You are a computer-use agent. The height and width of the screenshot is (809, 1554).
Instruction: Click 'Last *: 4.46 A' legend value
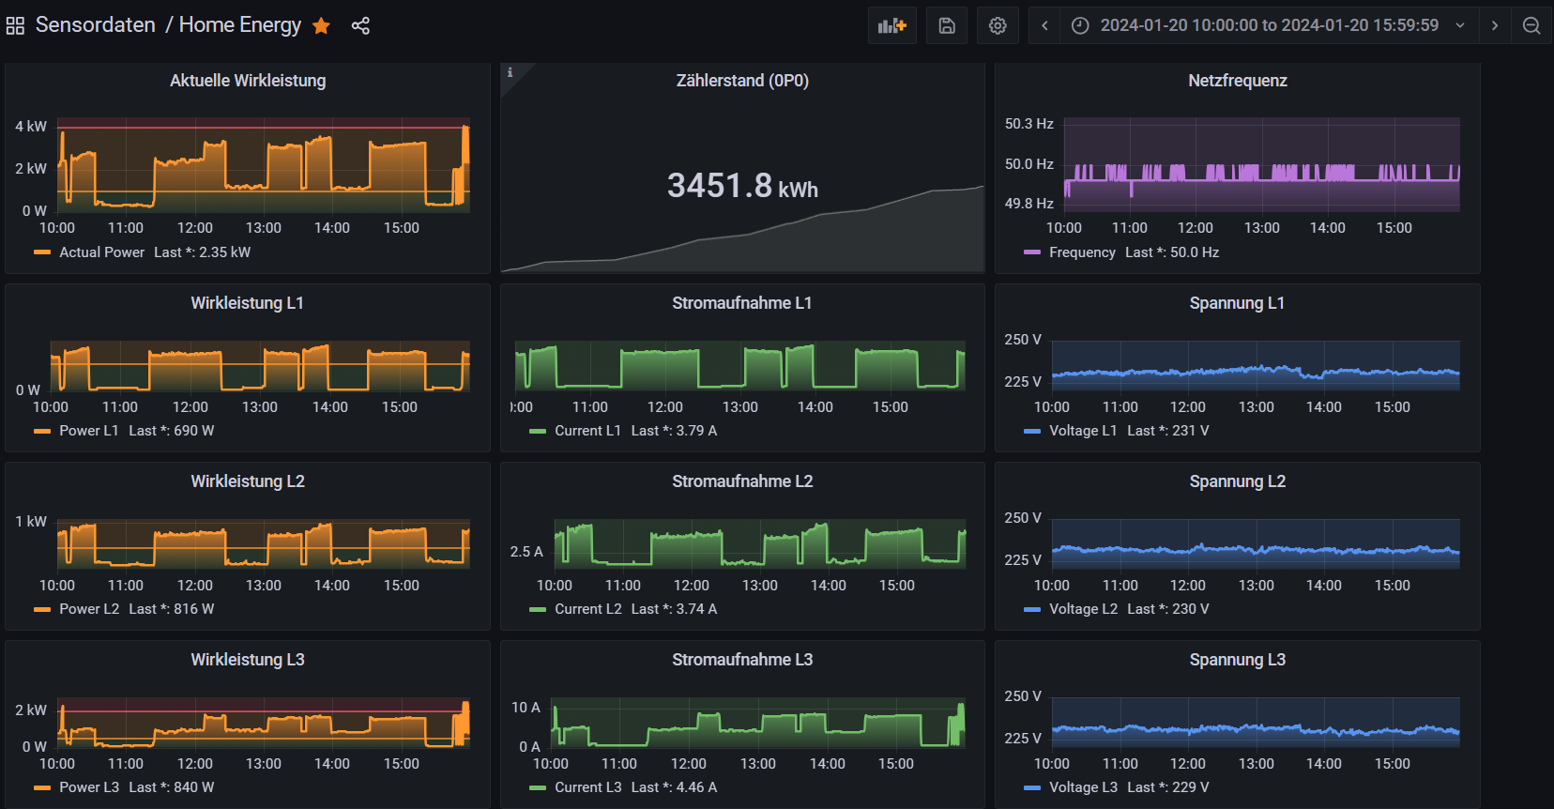tap(674, 787)
